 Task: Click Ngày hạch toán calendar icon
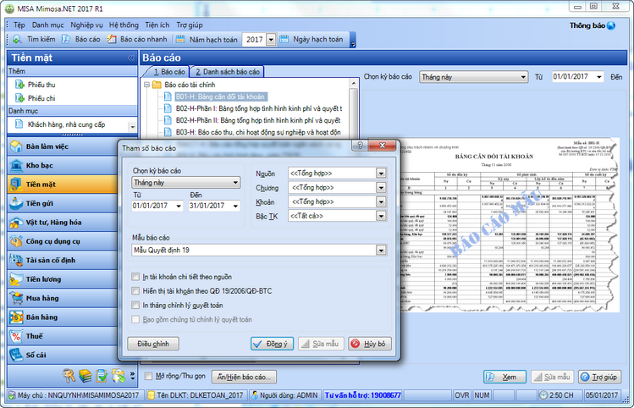click(x=284, y=39)
